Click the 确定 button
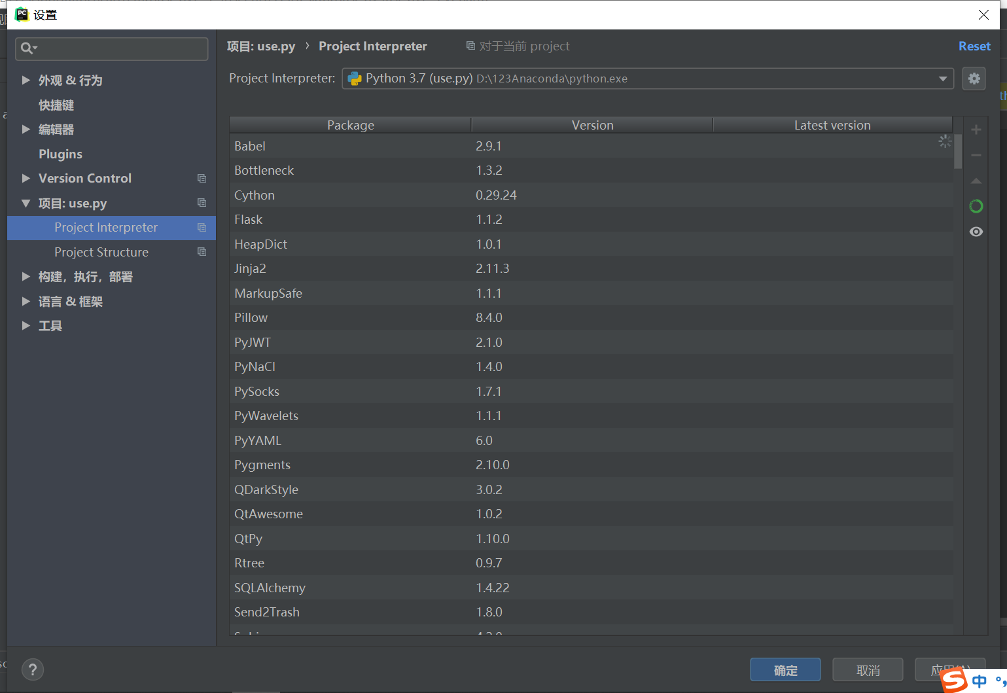This screenshot has width=1007, height=693. (785, 670)
